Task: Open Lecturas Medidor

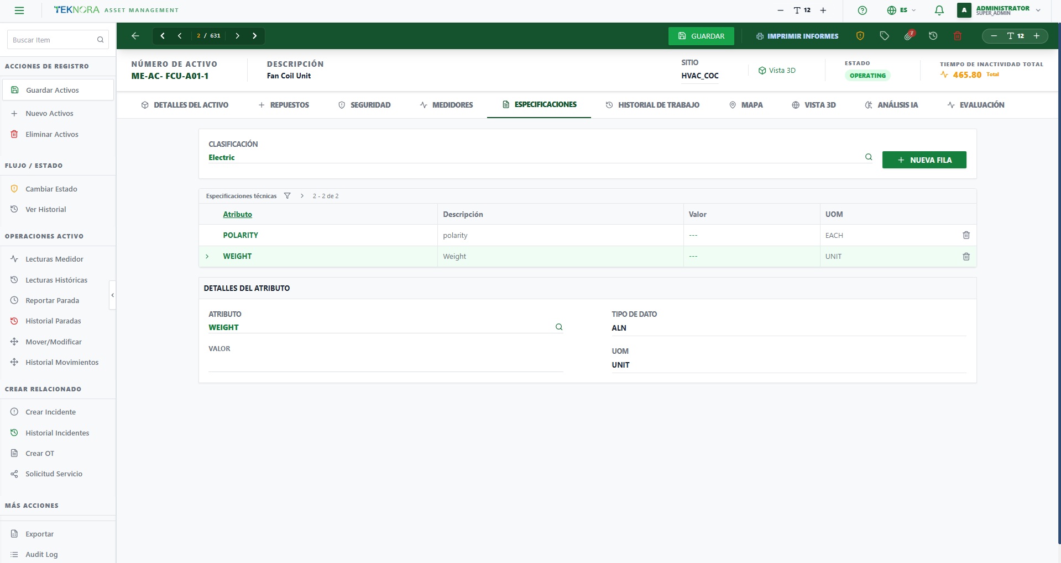Action: click(54, 259)
